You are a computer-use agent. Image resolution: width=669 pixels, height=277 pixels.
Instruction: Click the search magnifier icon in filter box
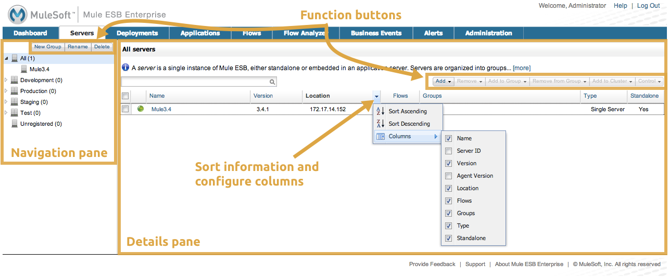pyautogui.click(x=272, y=82)
